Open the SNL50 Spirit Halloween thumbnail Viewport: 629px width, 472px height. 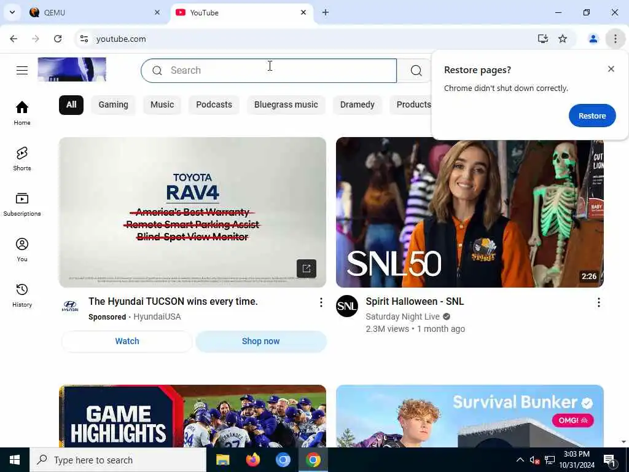pyautogui.click(x=470, y=212)
